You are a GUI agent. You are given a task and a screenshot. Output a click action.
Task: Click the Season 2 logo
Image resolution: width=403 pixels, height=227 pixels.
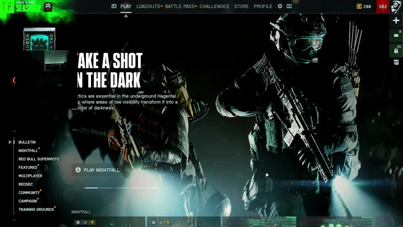pos(28,7)
